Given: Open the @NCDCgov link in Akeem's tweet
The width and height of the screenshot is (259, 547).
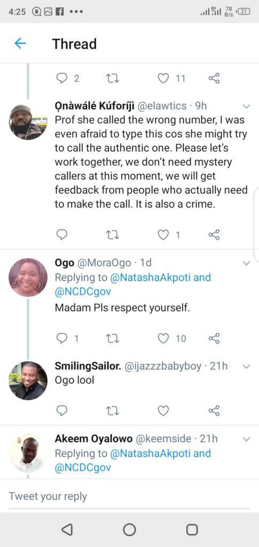Looking at the screenshot, I should tap(83, 468).
